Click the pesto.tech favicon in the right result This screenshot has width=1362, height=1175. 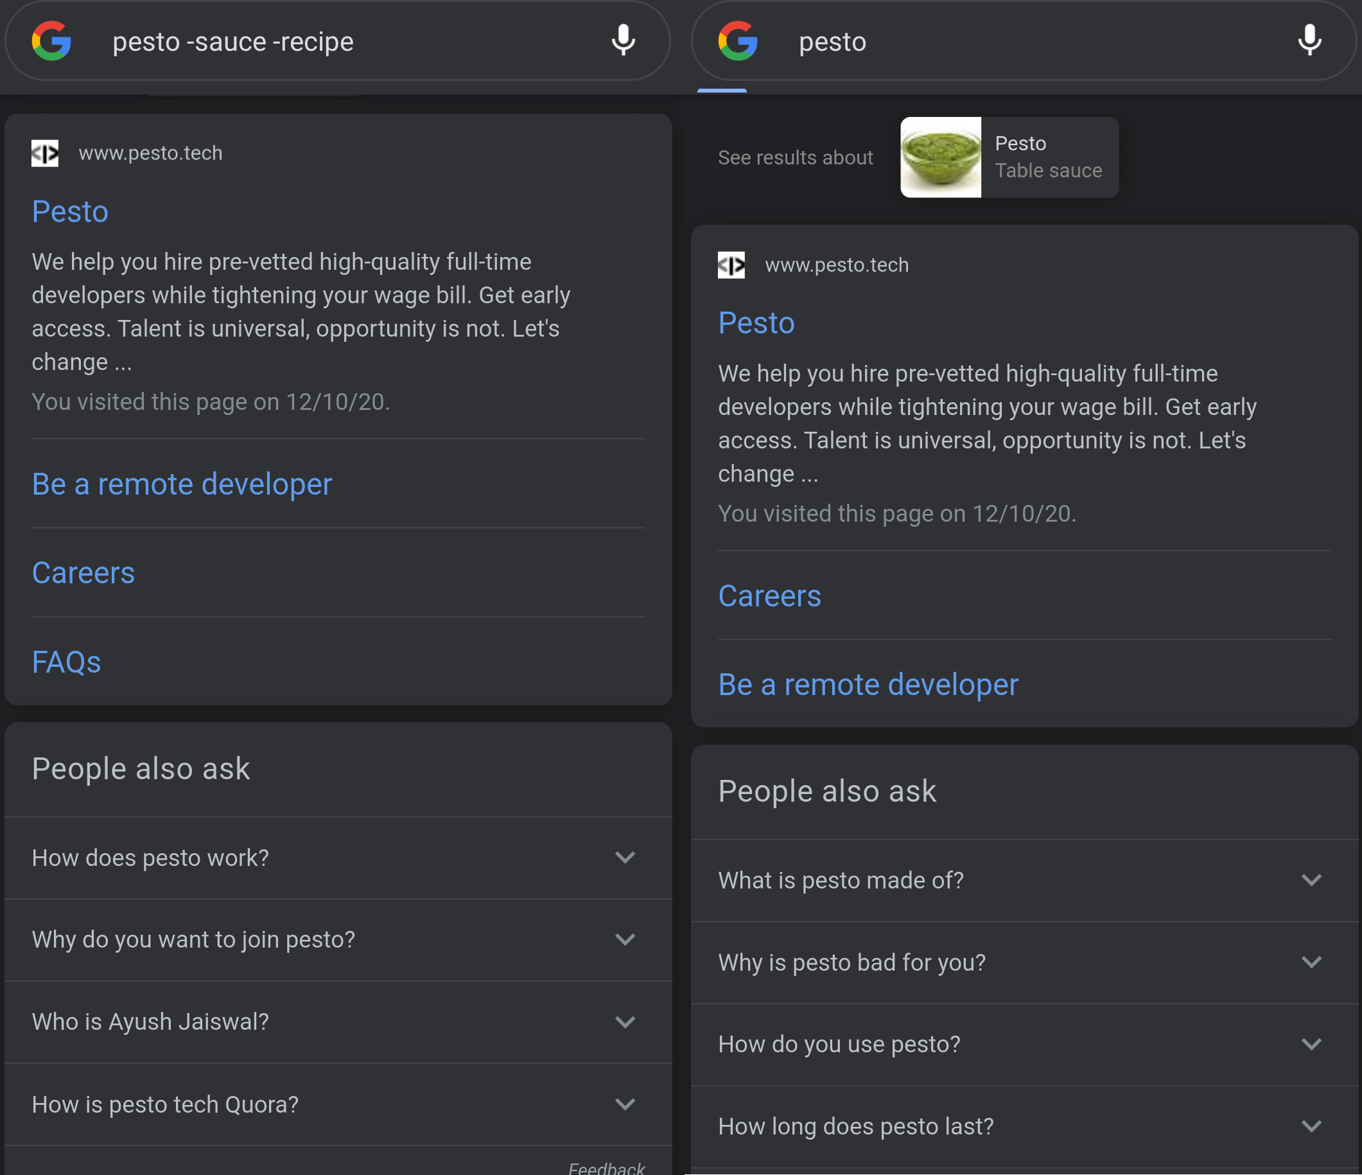coord(731,265)
